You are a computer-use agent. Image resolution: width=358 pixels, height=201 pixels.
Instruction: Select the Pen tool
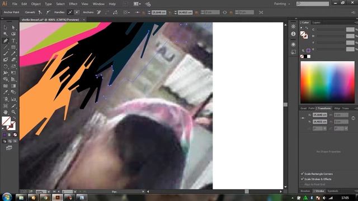(x=6, y=41)
